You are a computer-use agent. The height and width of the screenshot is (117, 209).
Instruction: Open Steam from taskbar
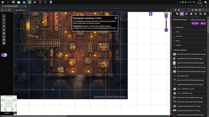[35, 2]
